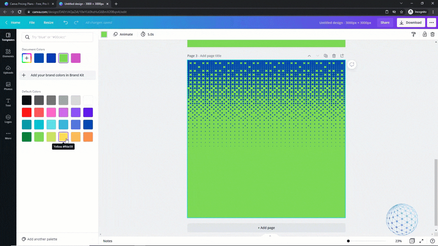Select the Text tool in the sidebar
This screenshot has width=438, height=246.
[8, 103]
